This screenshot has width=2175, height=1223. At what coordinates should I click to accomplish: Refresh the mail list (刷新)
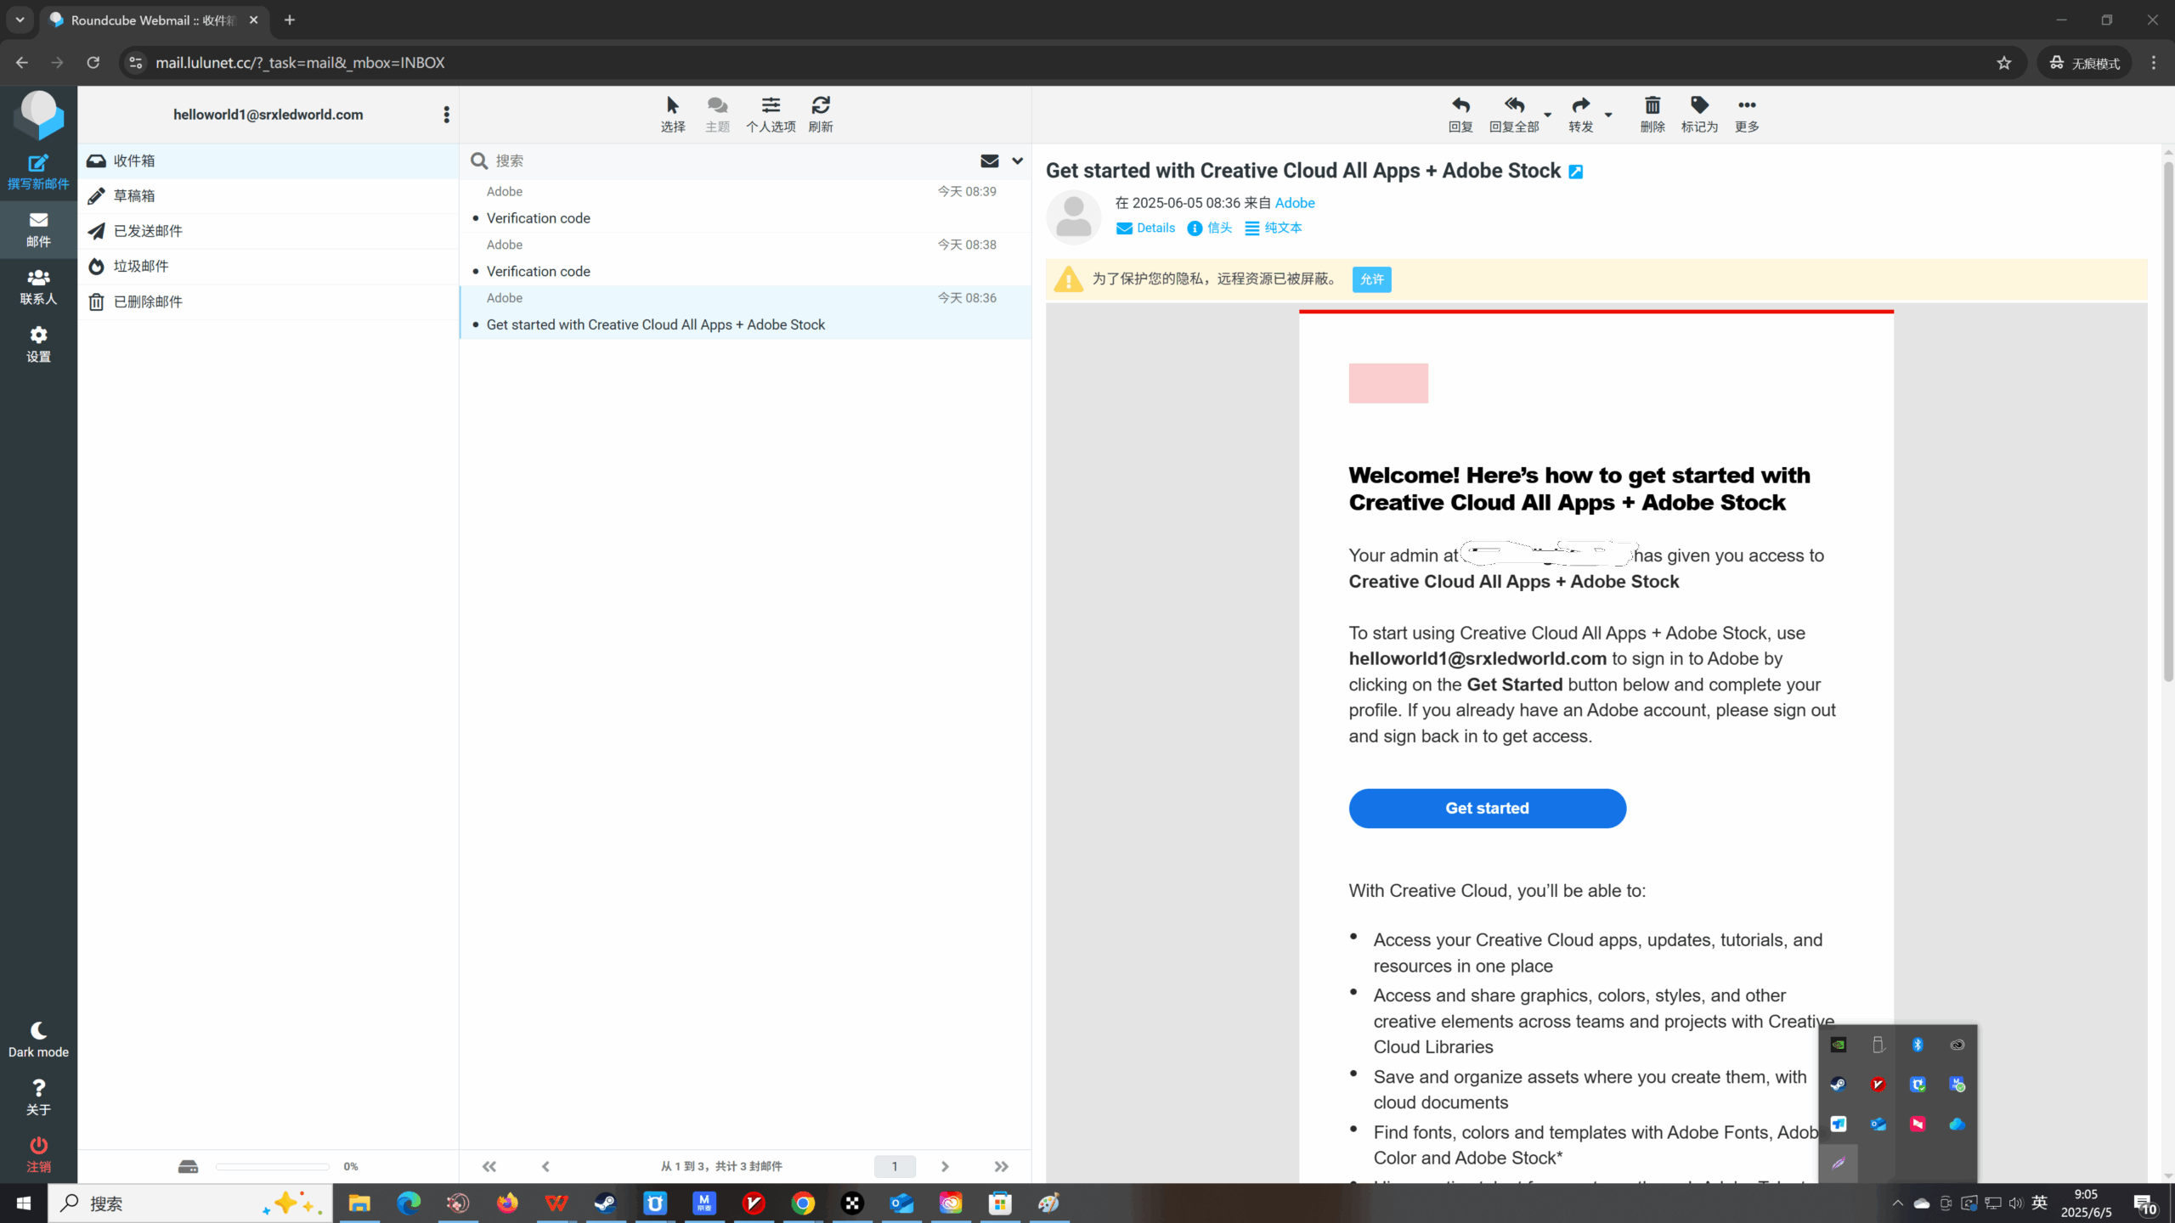click(x=821, y=114)
